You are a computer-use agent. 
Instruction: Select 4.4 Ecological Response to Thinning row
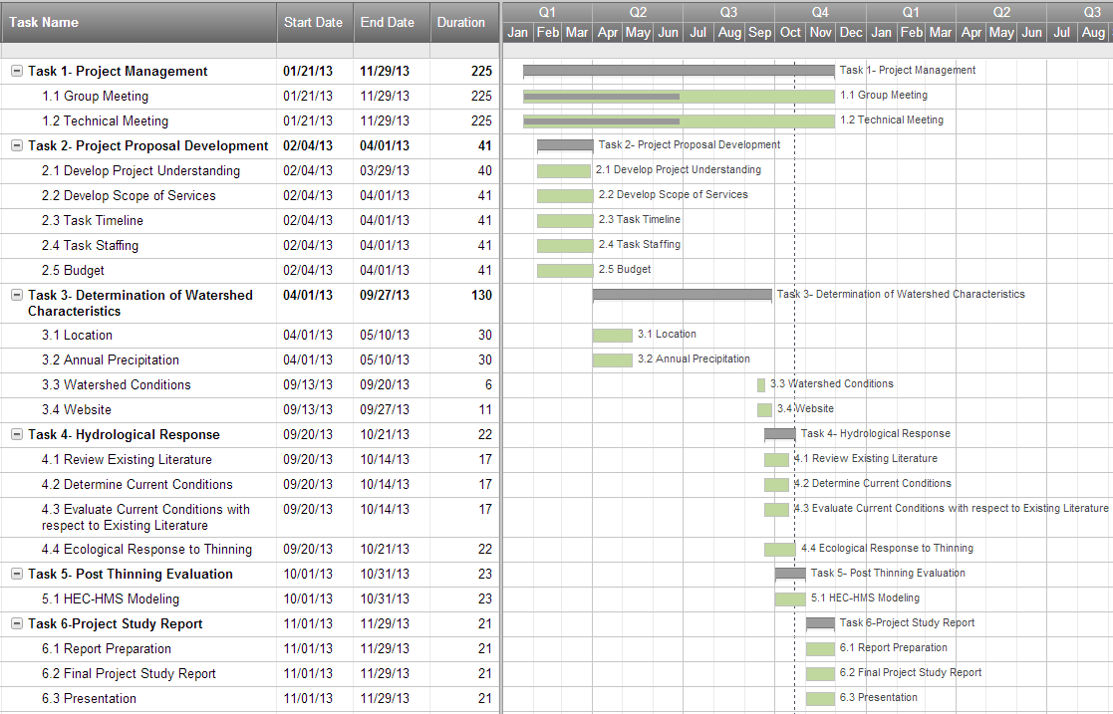250,549
